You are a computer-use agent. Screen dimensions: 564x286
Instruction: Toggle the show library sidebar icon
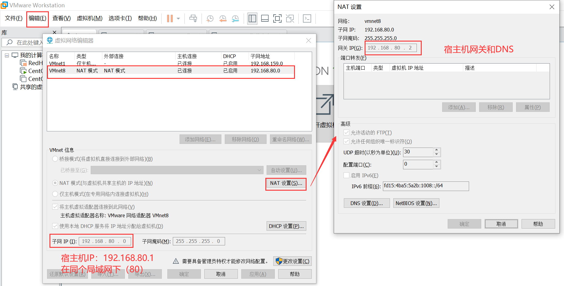click(x=252, y=19)
